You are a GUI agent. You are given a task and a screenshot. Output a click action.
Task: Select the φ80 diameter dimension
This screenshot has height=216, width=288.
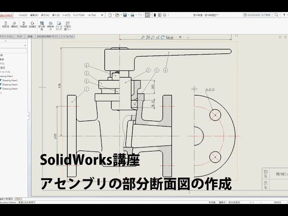tap(55, 136)
